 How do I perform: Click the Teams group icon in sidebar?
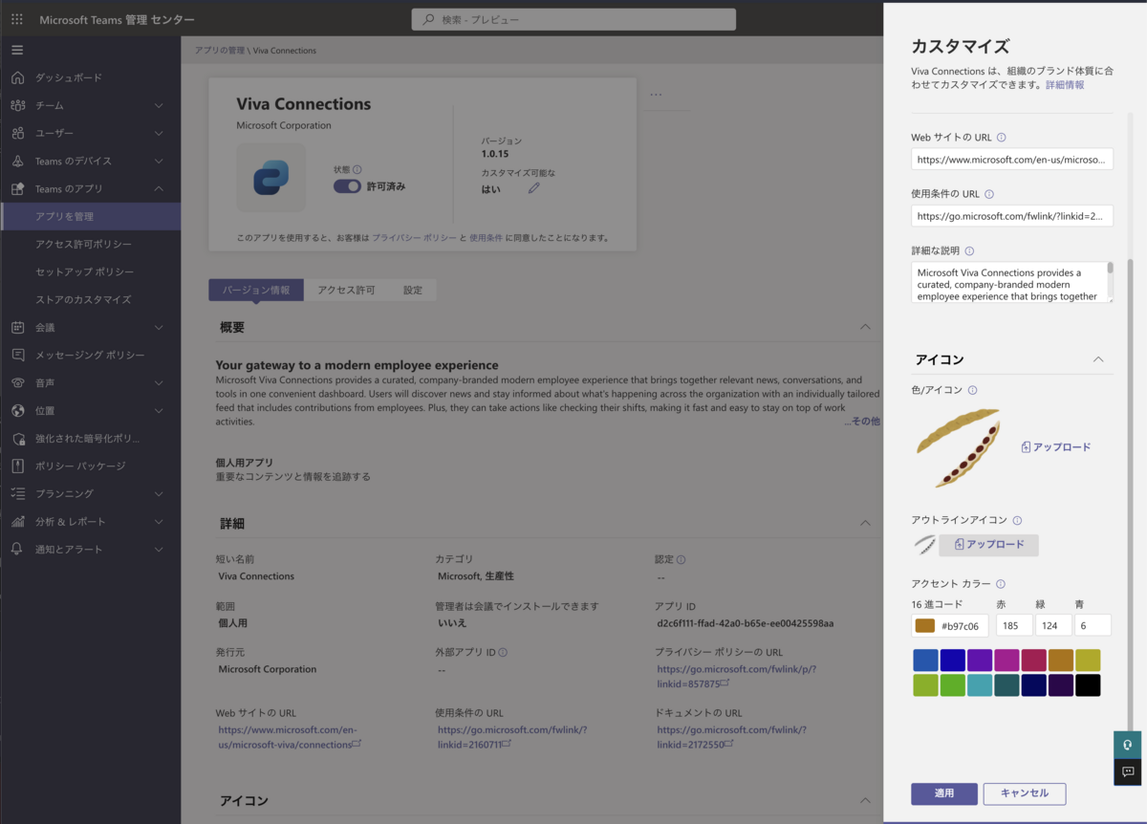[x=17, y=105]
